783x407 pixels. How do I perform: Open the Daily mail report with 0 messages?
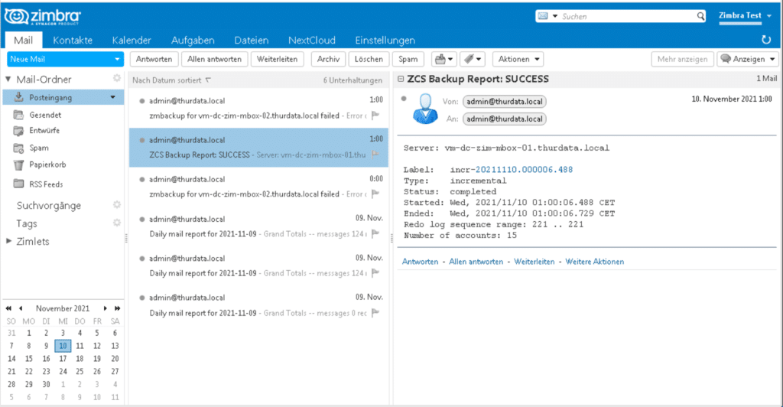click(x=258, y=305)
